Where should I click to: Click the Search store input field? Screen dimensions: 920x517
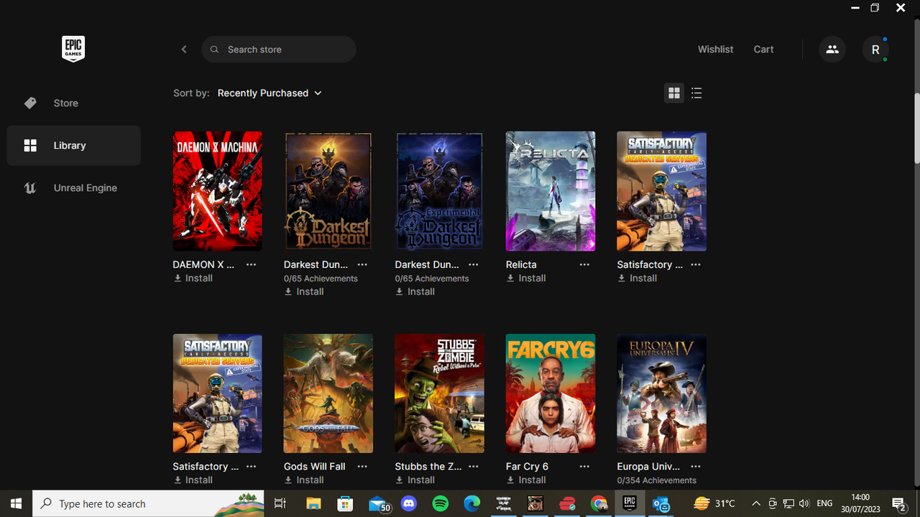pyautogui.click(x=279, y=50)
